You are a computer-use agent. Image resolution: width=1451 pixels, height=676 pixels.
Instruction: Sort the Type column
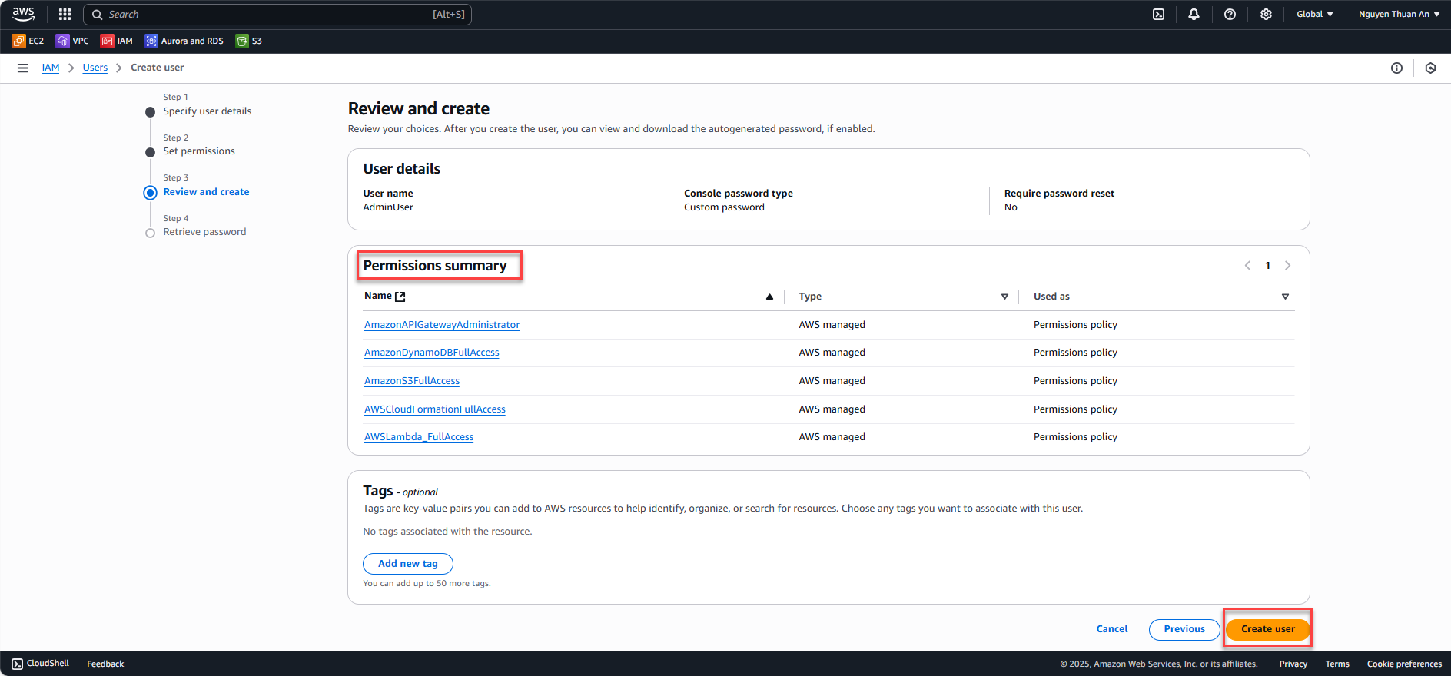click(1004, 297)
